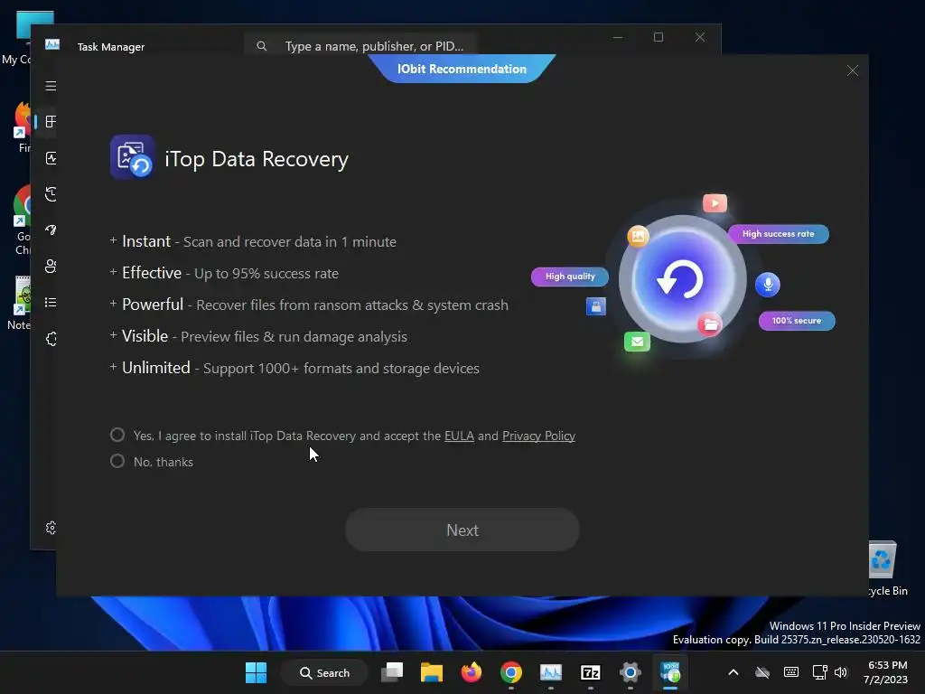This screenshot has height=694, width=925.
Task: Open Task Manager settings gear
Action: click(51, 528)
